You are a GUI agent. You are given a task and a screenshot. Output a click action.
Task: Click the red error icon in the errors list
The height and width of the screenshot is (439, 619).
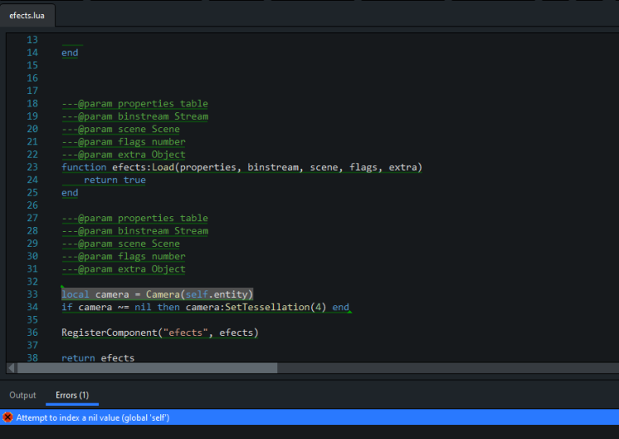coord(8,418)
